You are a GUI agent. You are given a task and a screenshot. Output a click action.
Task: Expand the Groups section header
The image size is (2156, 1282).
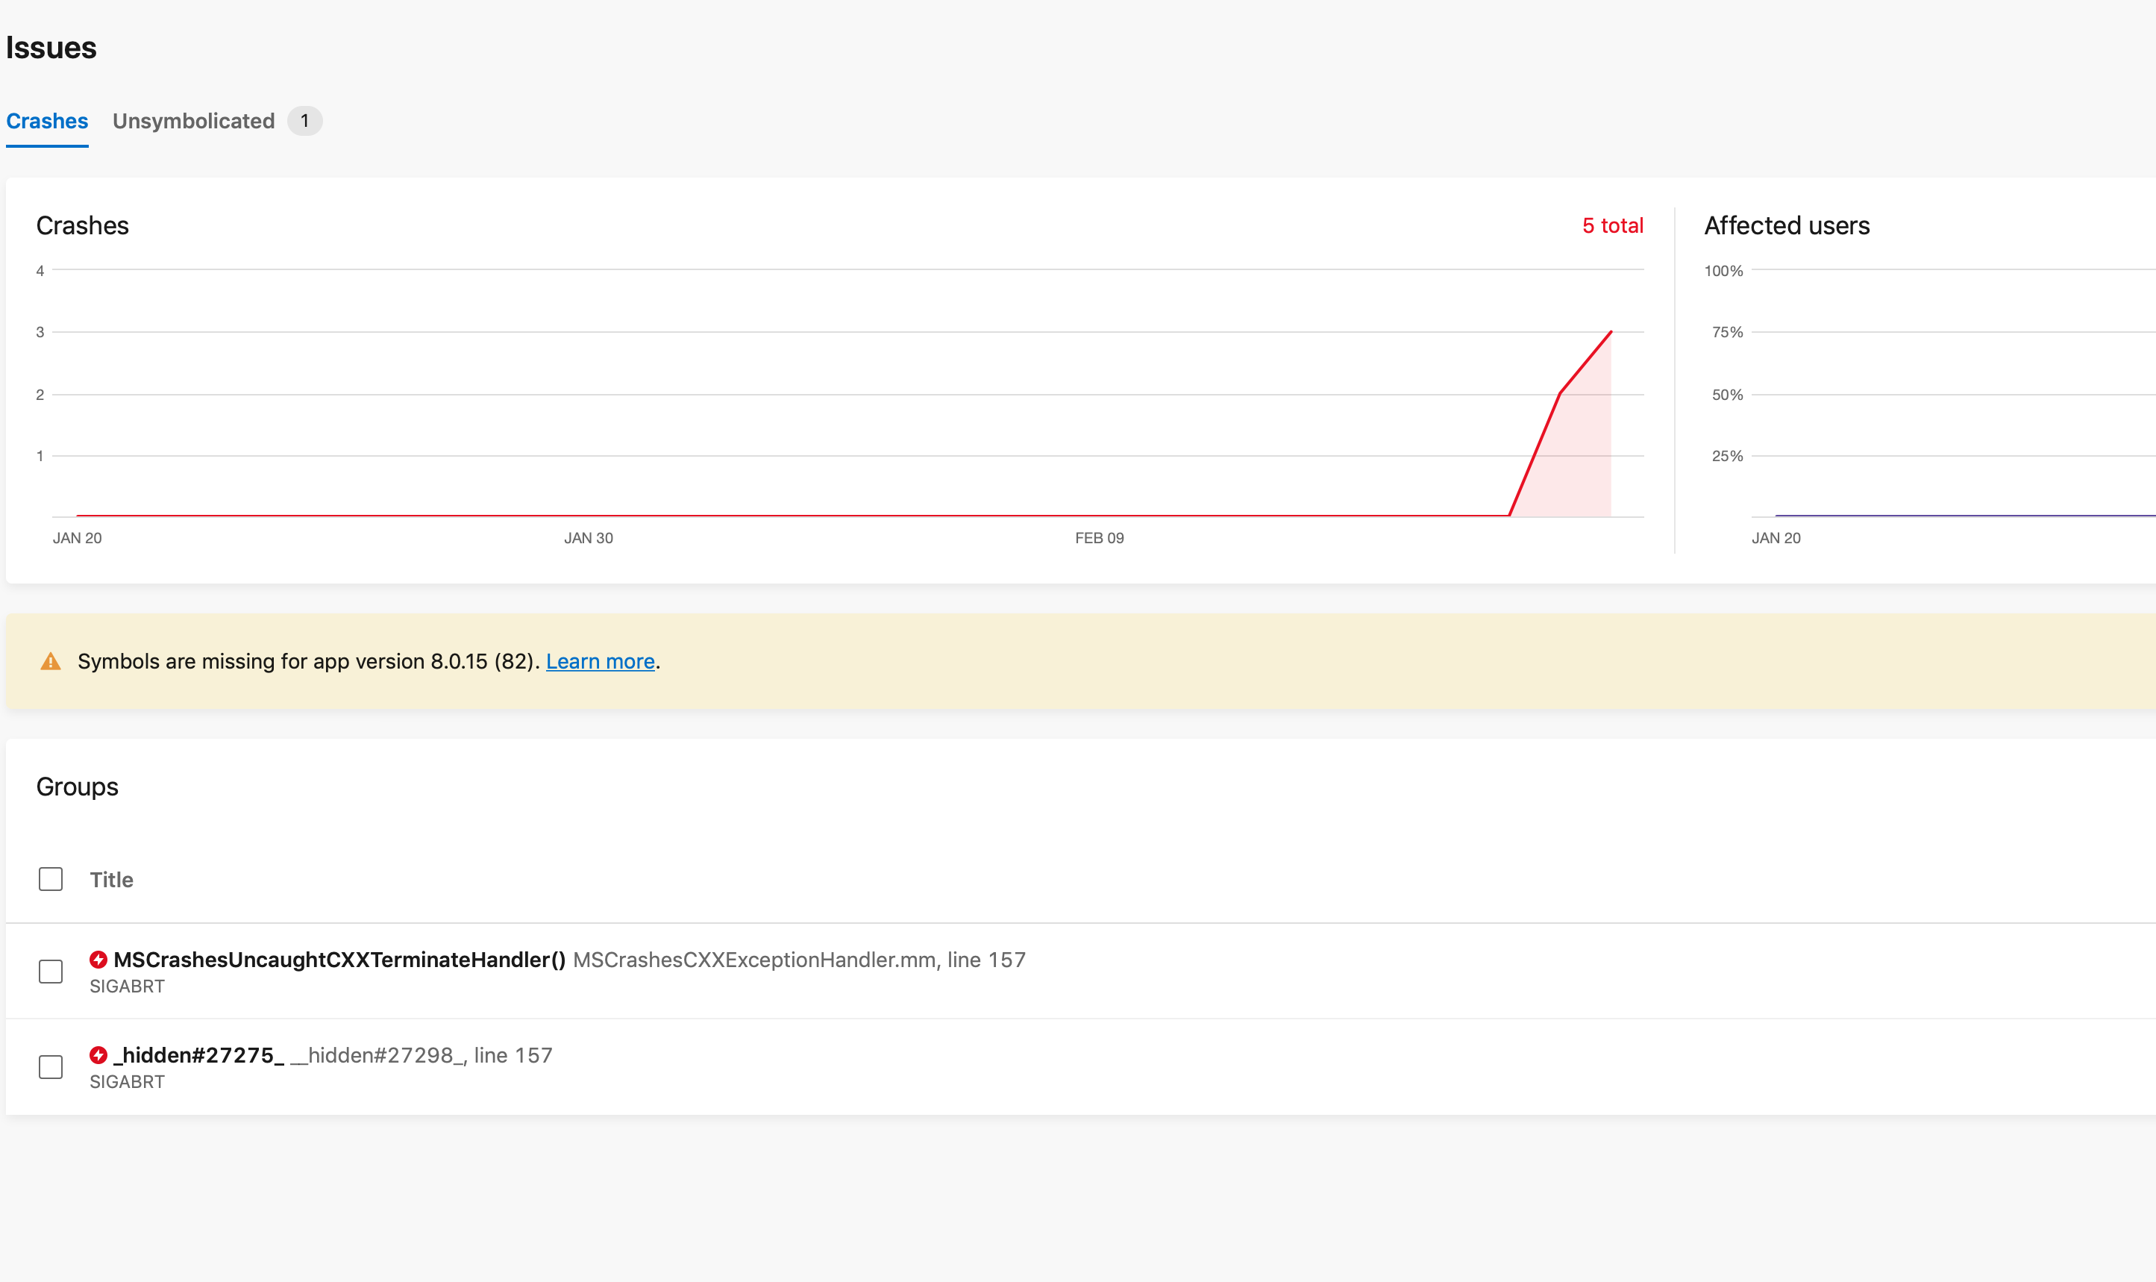(x=78, y=786)
